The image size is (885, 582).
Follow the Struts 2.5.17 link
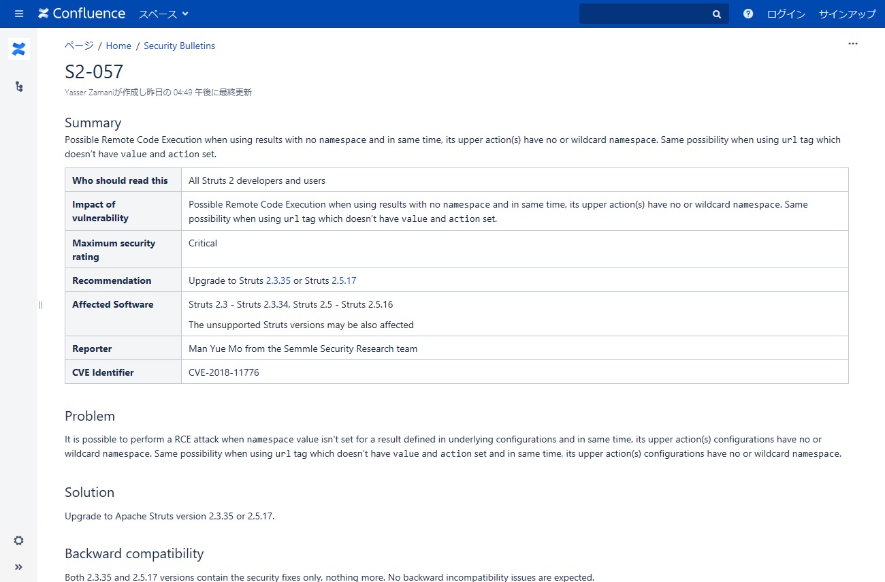tap(344, 280)
